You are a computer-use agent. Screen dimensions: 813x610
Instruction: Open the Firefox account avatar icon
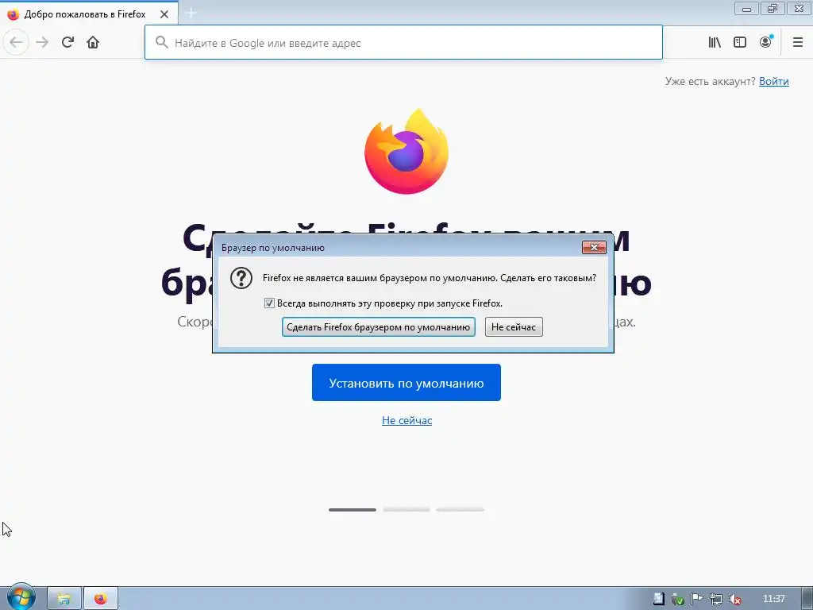pos(766,42)
